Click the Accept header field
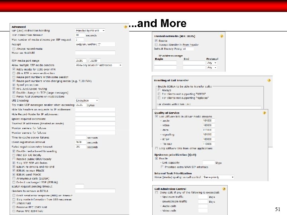Screen dimensions: 287x215 (x=95, y=44)
